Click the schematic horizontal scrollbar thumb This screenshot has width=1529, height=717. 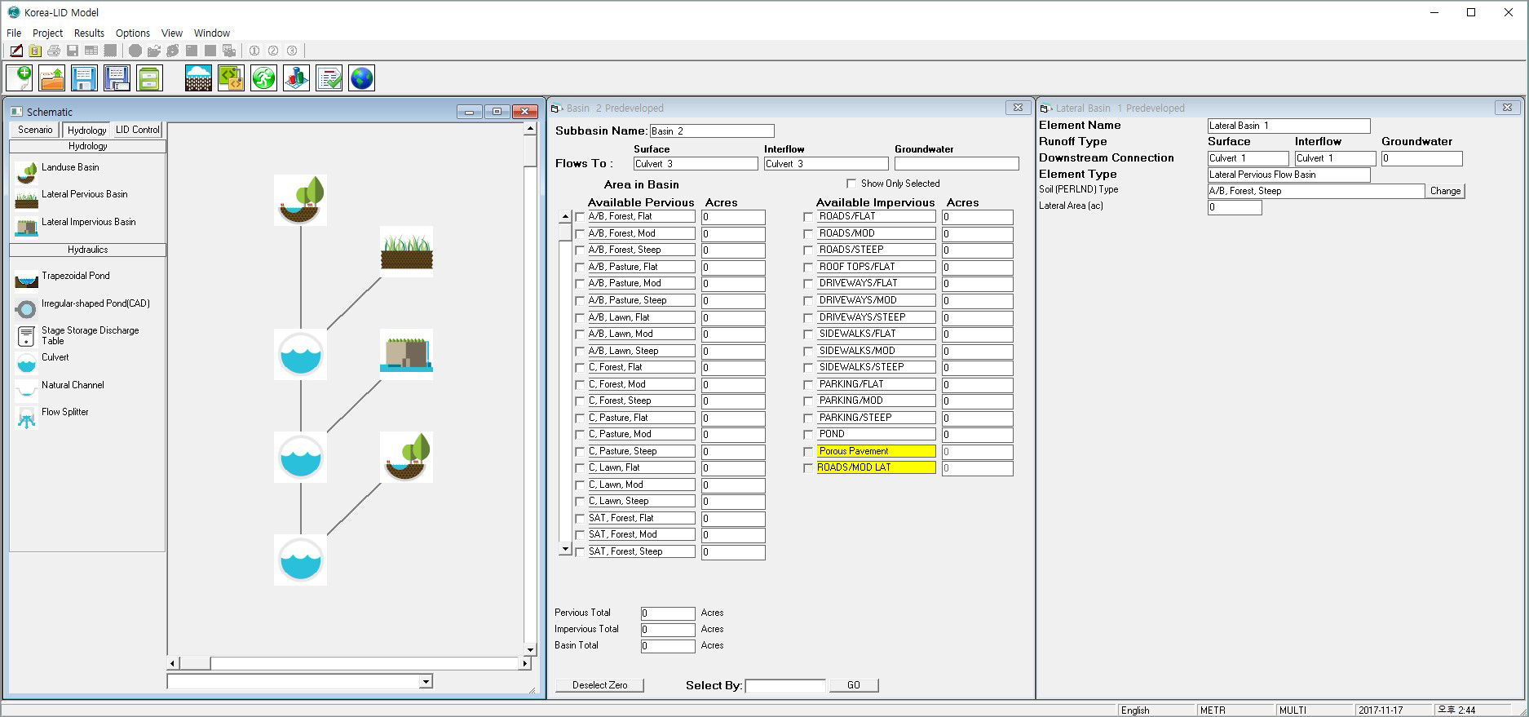click(x=195, y=663)
